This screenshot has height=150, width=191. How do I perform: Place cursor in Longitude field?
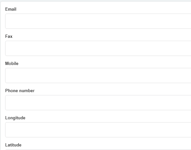98,130
